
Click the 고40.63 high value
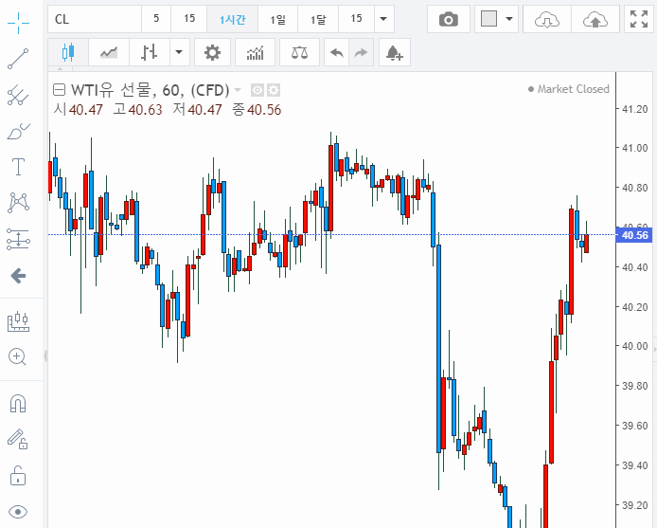point(138,110)
